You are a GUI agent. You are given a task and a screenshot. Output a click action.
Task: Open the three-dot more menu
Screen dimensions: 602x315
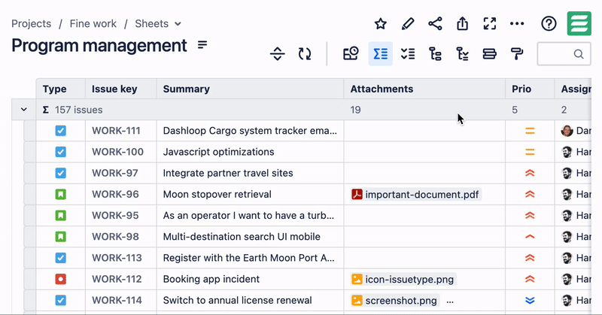(517, 24)
